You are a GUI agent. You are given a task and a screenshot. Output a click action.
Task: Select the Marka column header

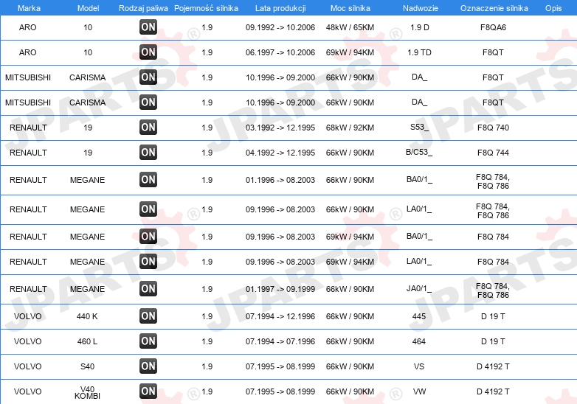click(x=29, y=8)
